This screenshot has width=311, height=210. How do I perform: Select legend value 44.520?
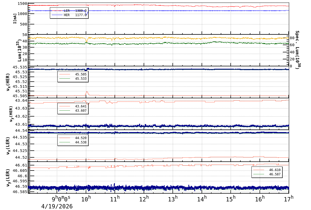click(81, 138)
